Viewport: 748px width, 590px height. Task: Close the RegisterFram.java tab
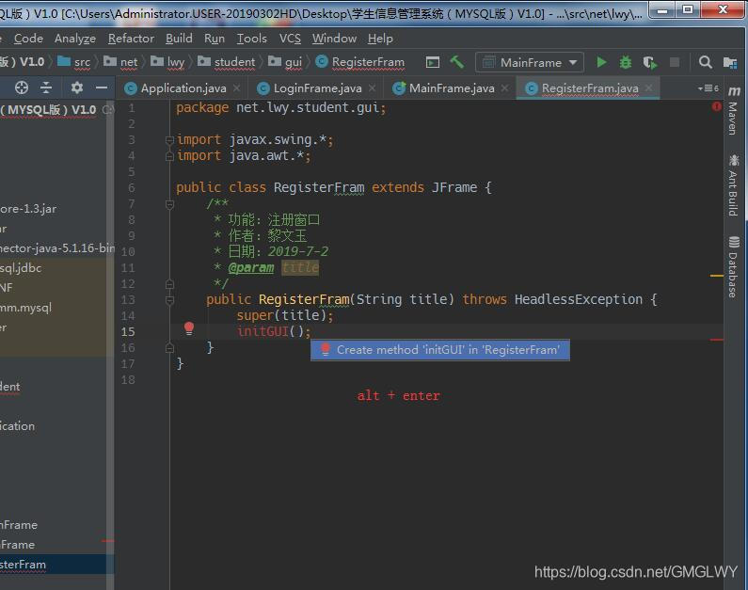click(649, 88)
